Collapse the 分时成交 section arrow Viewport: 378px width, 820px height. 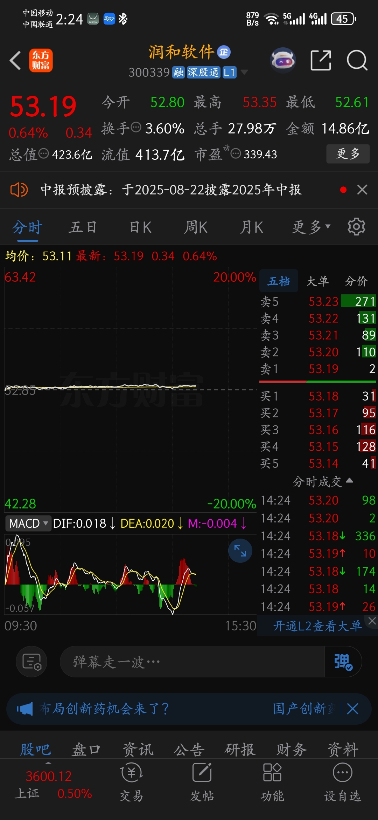[x=349, y=480]
